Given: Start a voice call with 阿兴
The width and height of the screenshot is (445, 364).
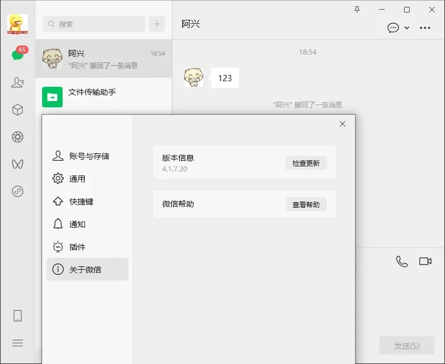Looking at the screenshot, I should point(402,261).
